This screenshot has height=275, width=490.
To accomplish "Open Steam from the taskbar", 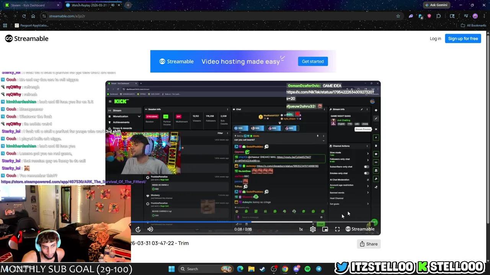I will [262, 269].
